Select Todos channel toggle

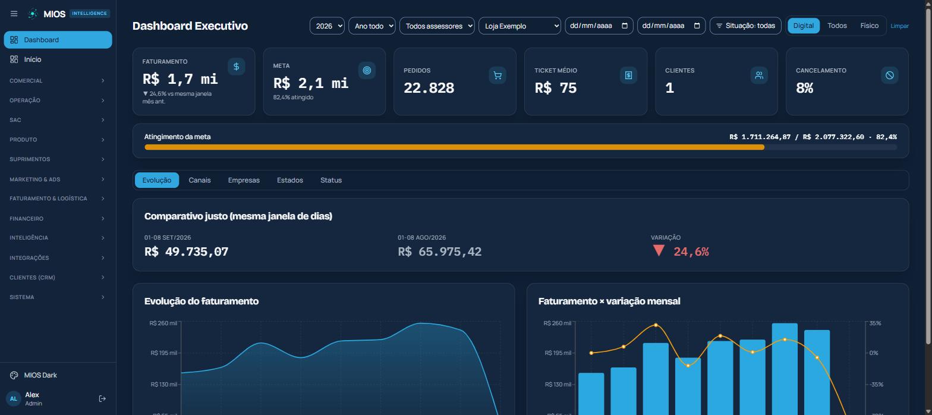click(x=837, y=26)
